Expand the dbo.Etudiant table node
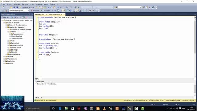Image resolution: width=197 pixels, height=111 pixels. [10, 36]
